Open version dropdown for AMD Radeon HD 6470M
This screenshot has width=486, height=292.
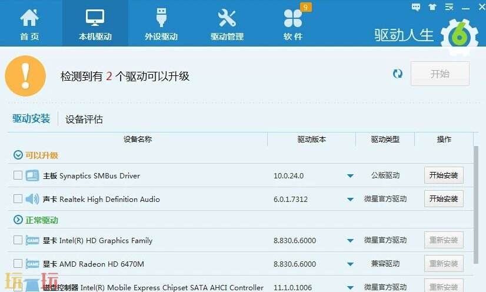pos(350,264)
